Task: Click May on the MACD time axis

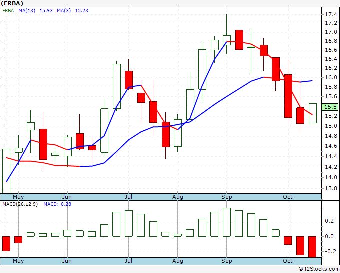Action: (18, 261)
